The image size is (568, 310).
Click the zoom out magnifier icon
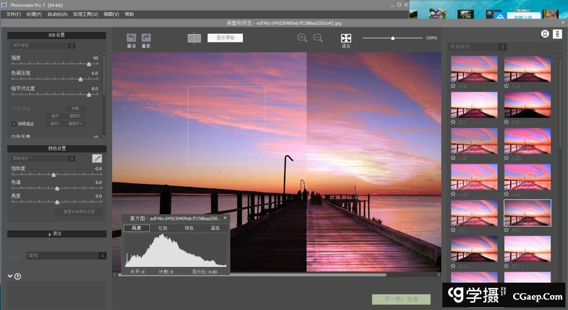(x=318, y=38)
